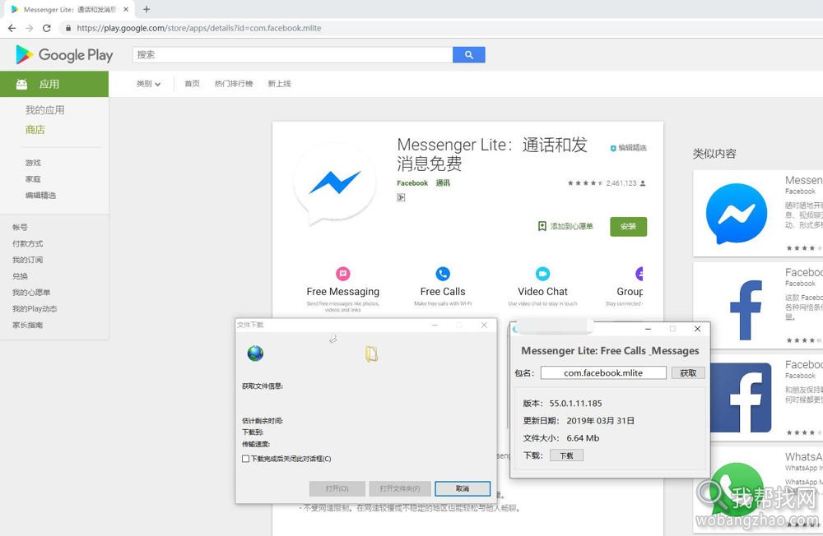The width and height of the screenshot is (823, 536).
Task: Click the file size 6.64 Mb
Action: pyautogui.click(x=583, y=438)
